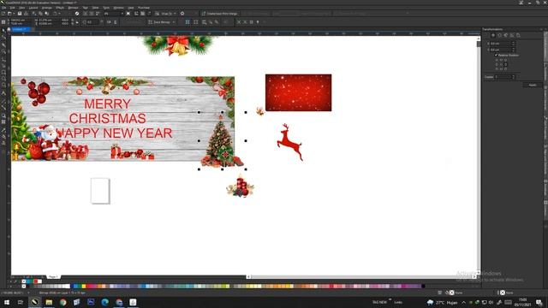Click the Copy icon in the toolbar

40,14
